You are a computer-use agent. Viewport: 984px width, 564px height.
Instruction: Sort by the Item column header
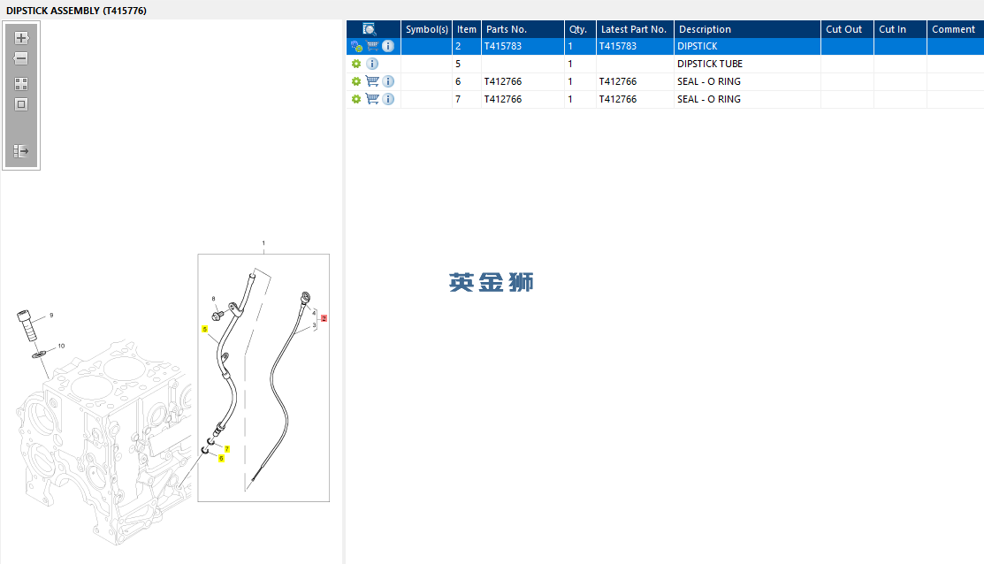click(x=466, y=29)
